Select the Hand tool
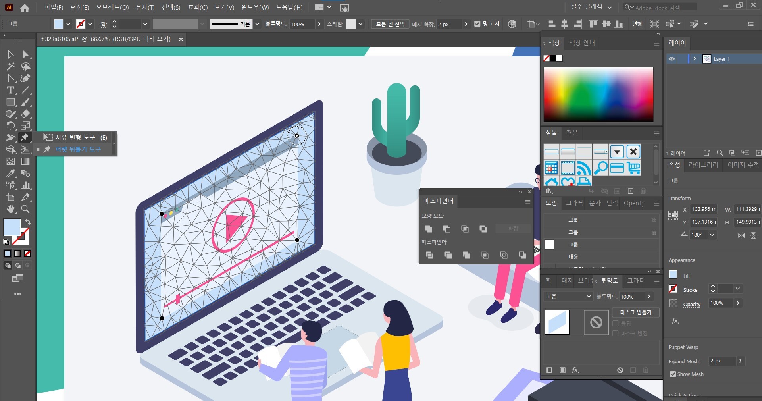Screen dimensions: 762x401 [x=11, y=209]
